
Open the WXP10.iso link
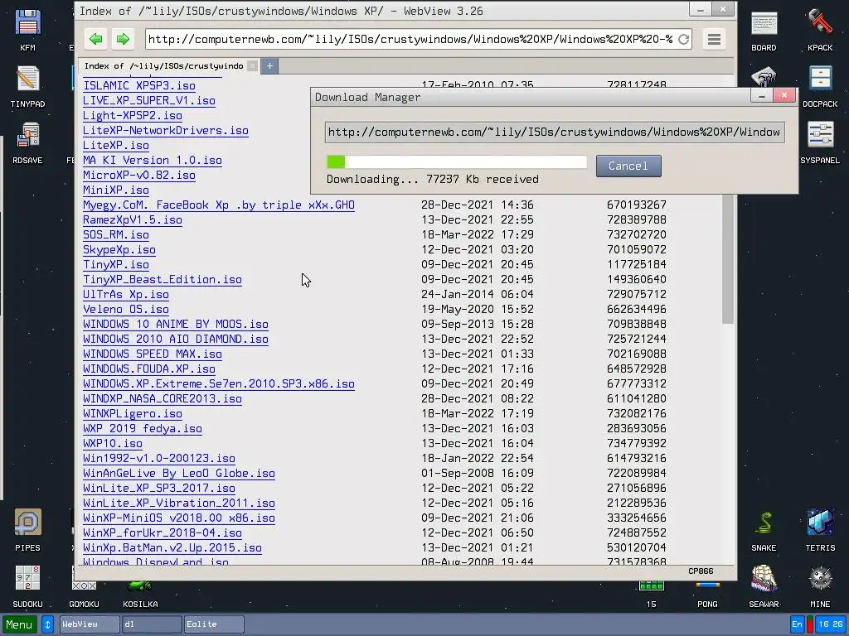(113, 444)
